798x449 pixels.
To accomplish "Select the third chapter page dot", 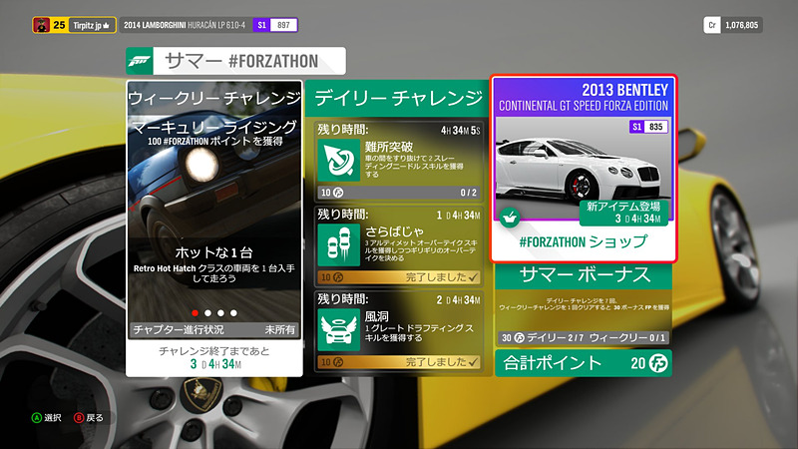I will tap(220, 313).
